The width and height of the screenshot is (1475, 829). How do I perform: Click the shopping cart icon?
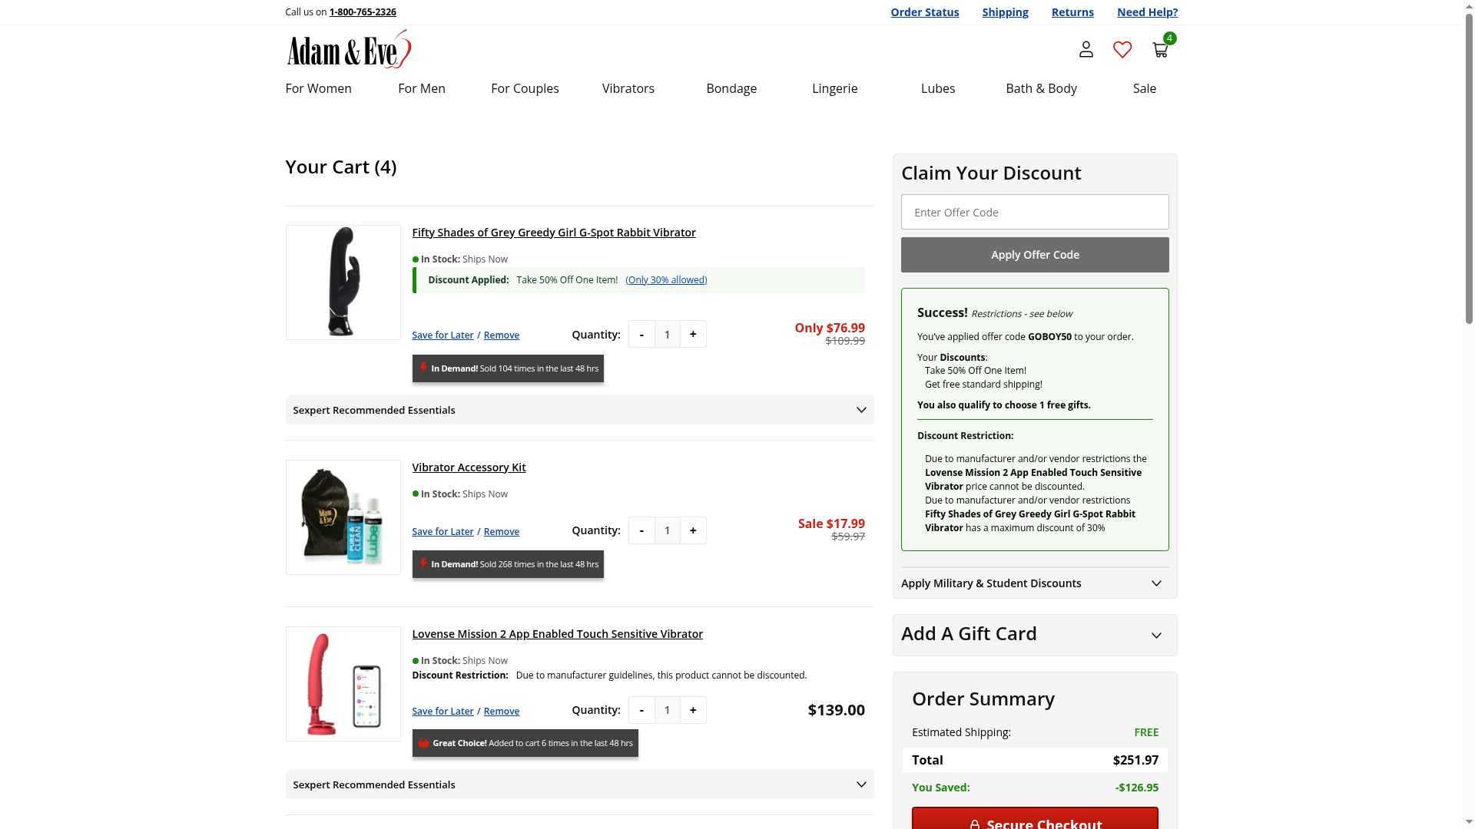click(x=1160, y=50)
